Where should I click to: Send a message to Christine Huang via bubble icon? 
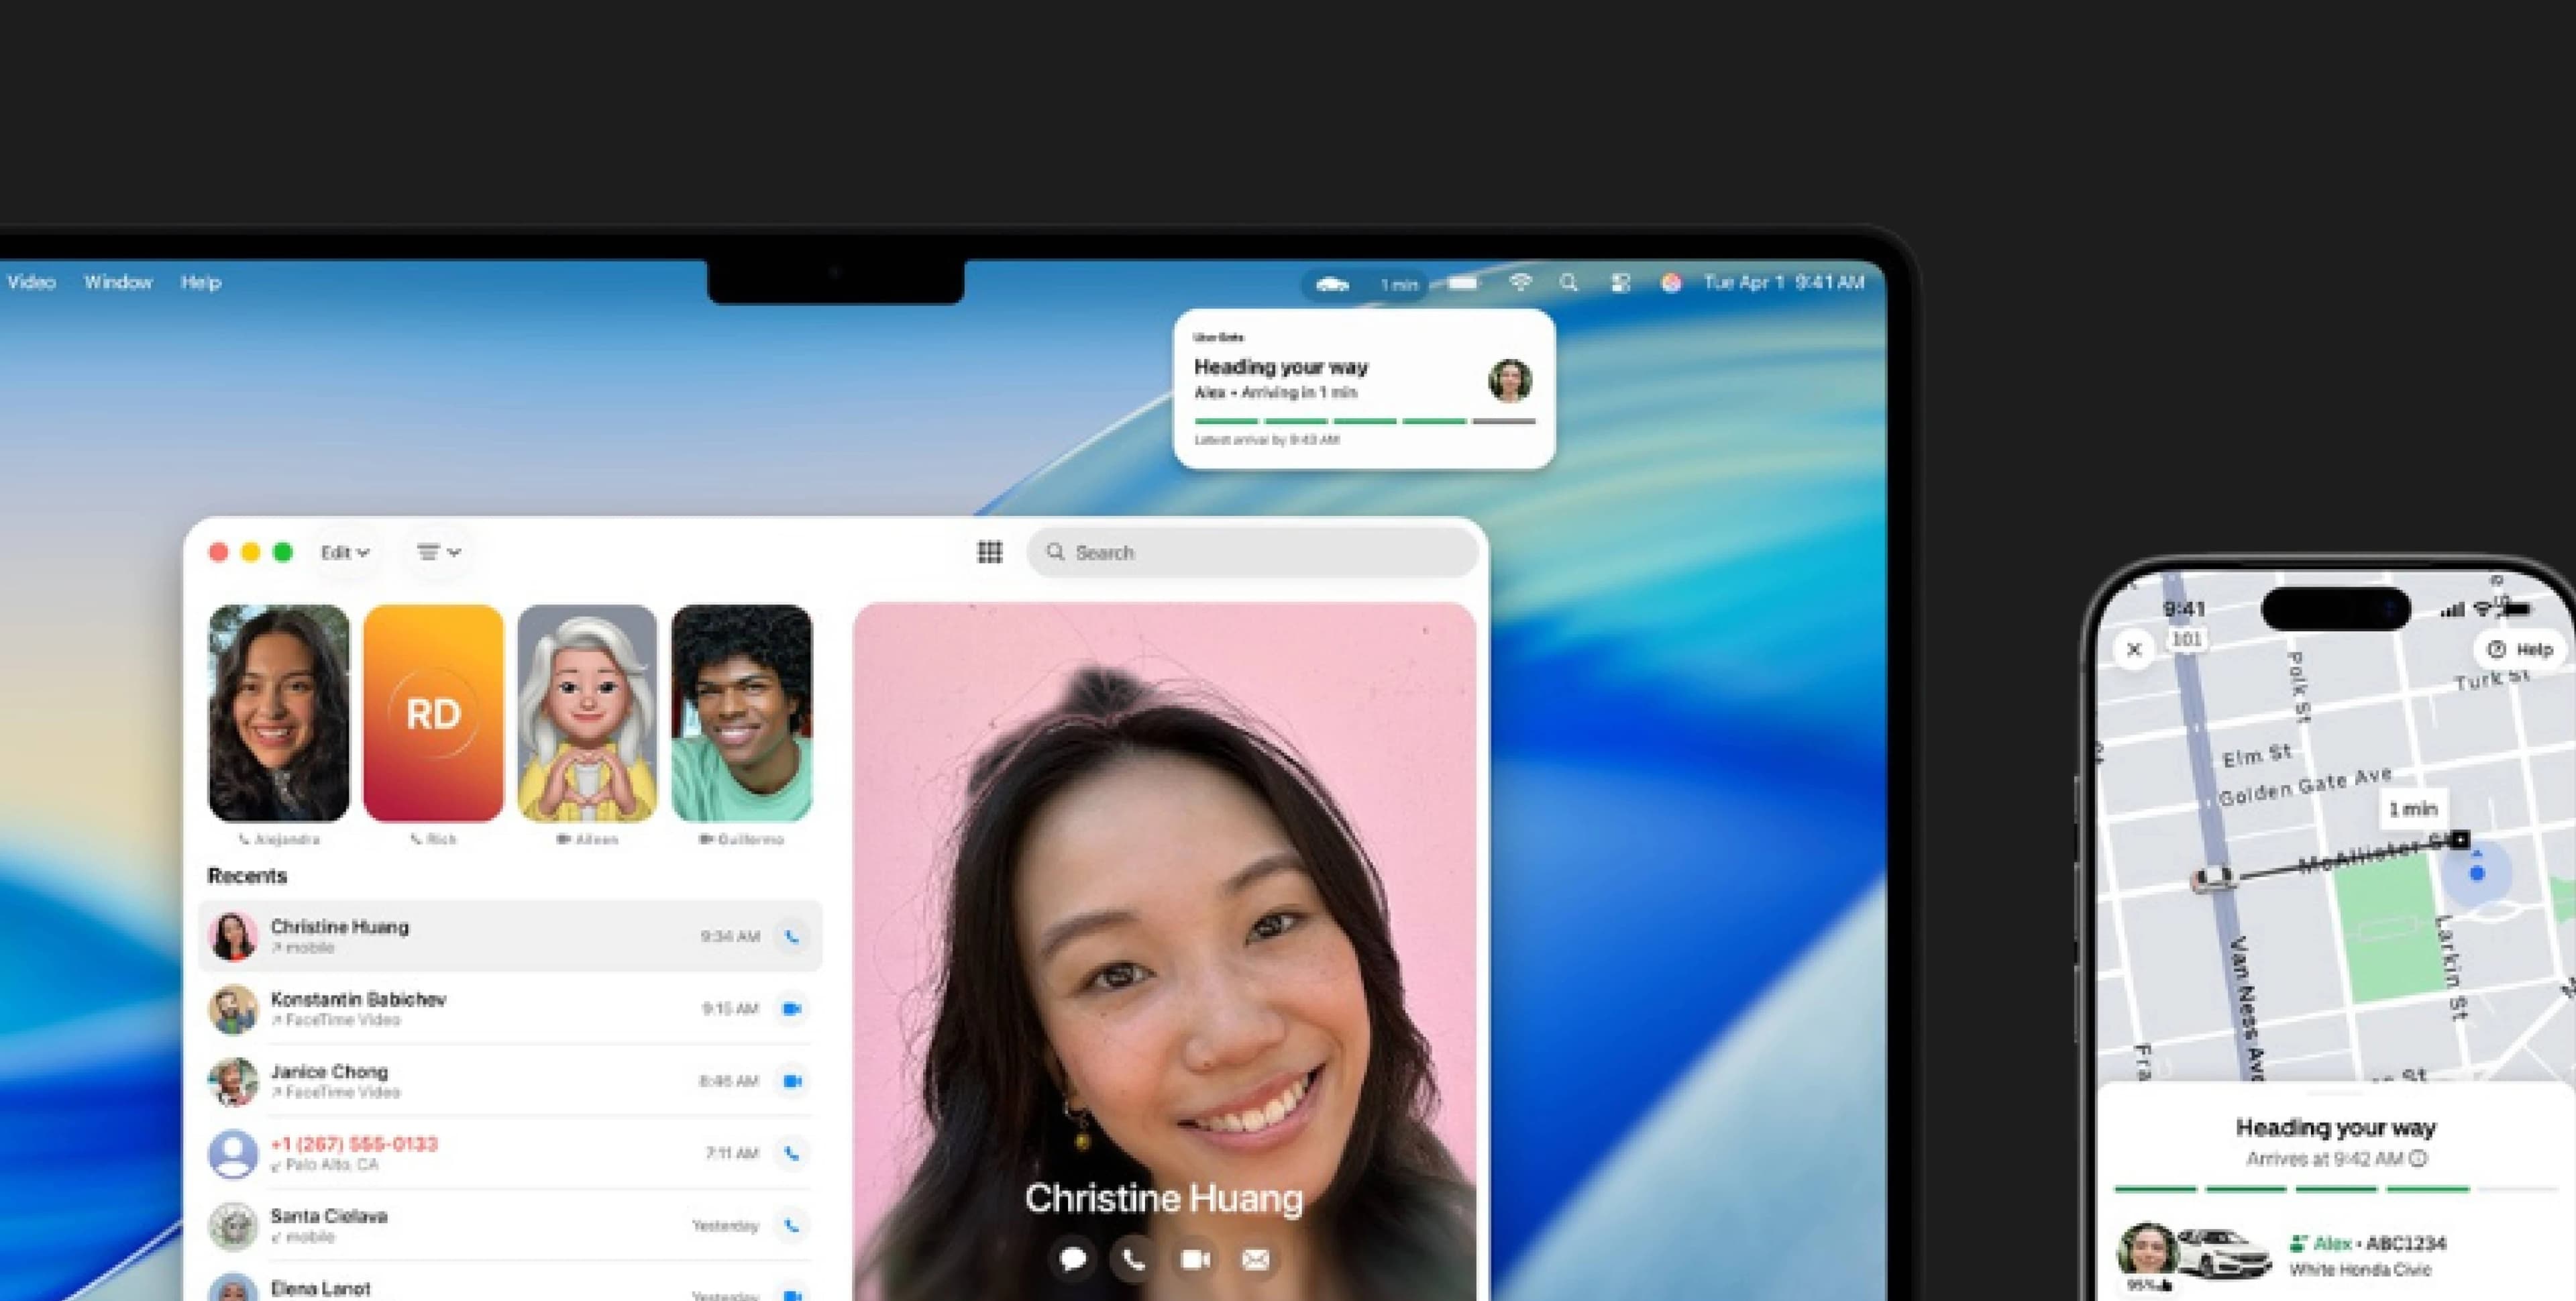pyautogui.click(x=1072, y=1259)
